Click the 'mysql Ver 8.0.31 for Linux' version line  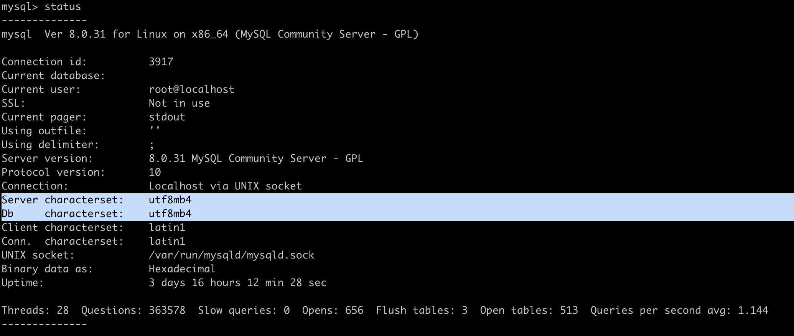point(210,34)
